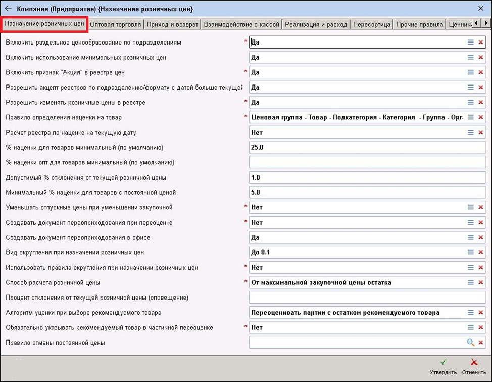
Task: Click 'Утвердить' to confirm settings
Action: (444, 367)
